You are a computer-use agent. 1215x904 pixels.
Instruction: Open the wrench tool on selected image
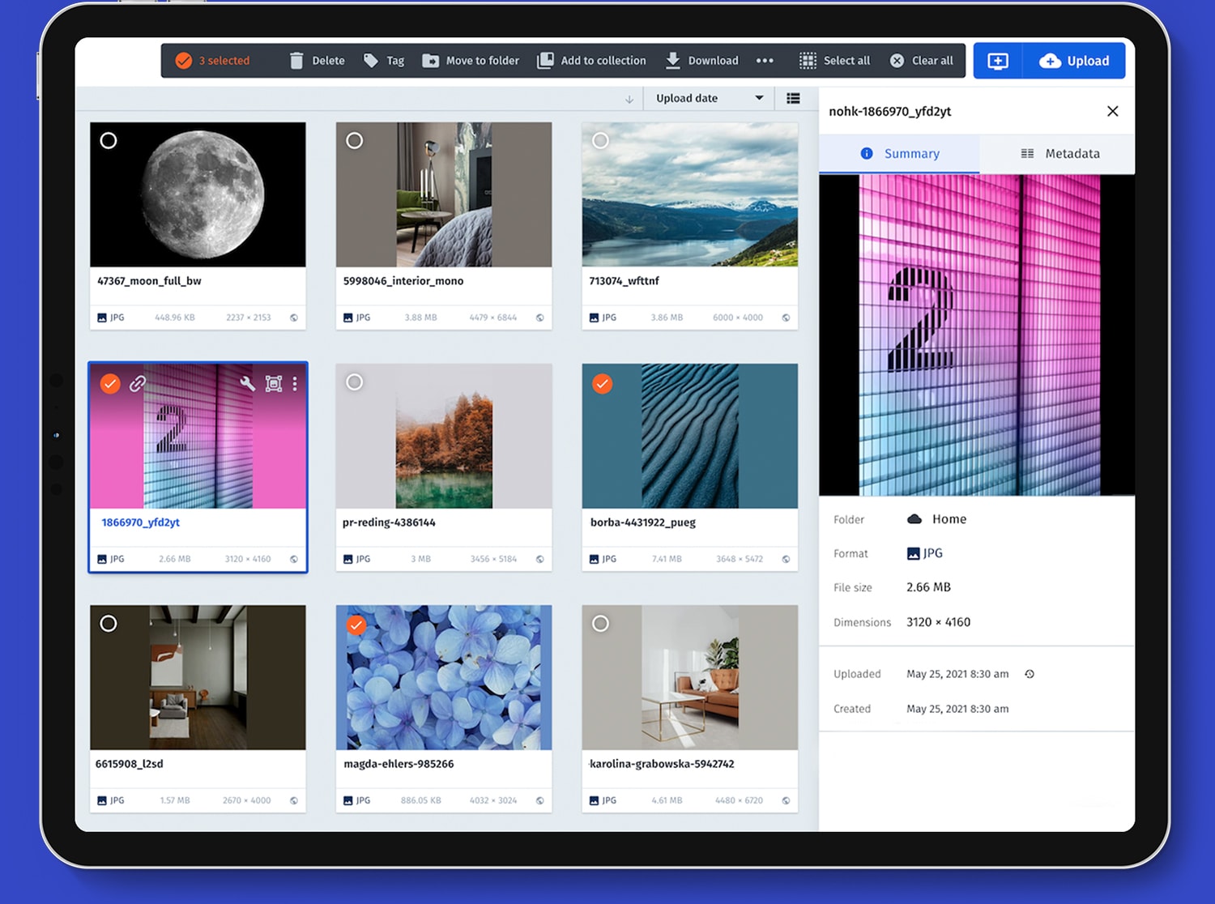point(248,384)
